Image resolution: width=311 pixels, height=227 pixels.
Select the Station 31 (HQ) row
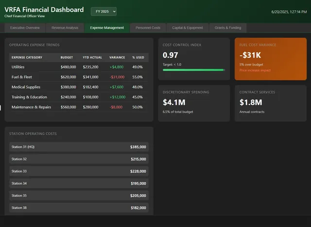tap(79, 147)
